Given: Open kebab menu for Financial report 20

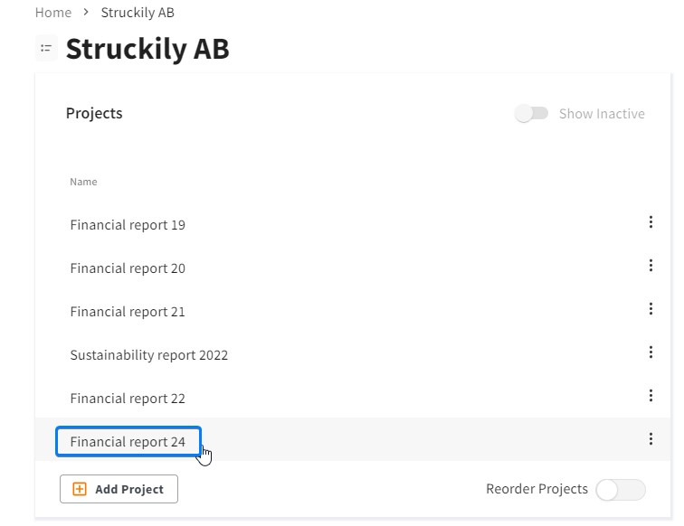Looking at the screenshot, I should click(x=651, y=266).
